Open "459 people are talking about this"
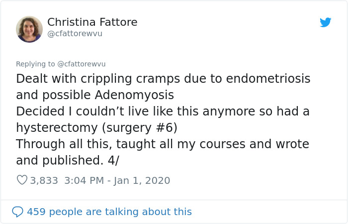The height and width of the screenshot is (224, 348). click(x=109, y=212)
